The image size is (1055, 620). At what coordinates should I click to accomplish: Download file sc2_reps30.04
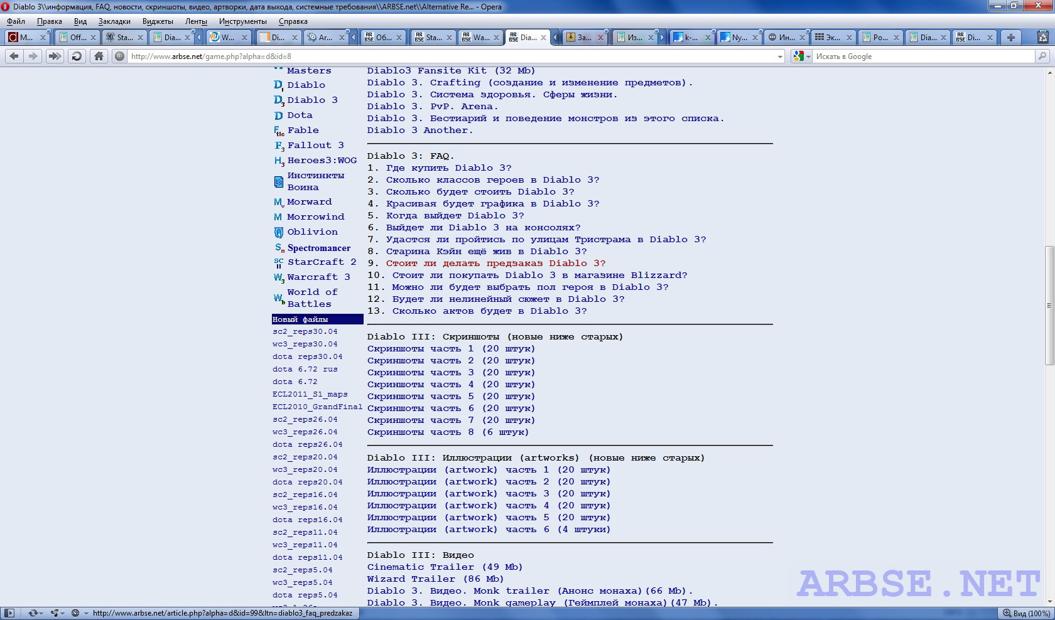(x=305, y=332)
